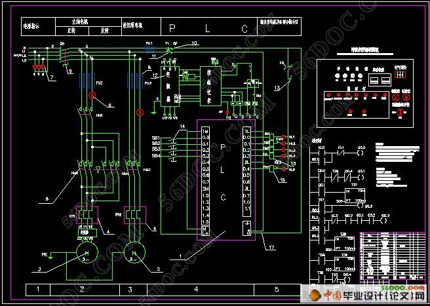The image size is (430, 306).
Task: Click the 反转 header cell
Action: 104,31
